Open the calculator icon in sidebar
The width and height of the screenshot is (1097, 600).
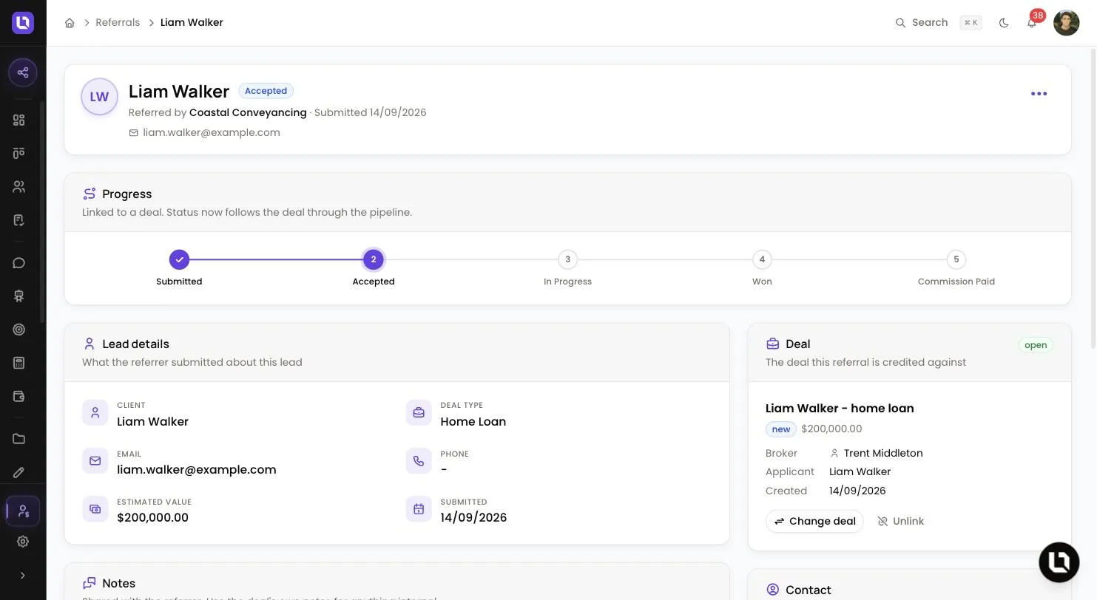tap(19, 363)
